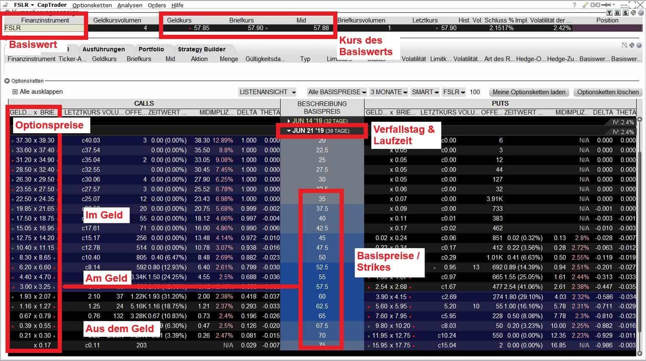Open the 3 MONATE period dropdown
The width and height of the screenshot is (646, 361).
click(x=388, y=92)
